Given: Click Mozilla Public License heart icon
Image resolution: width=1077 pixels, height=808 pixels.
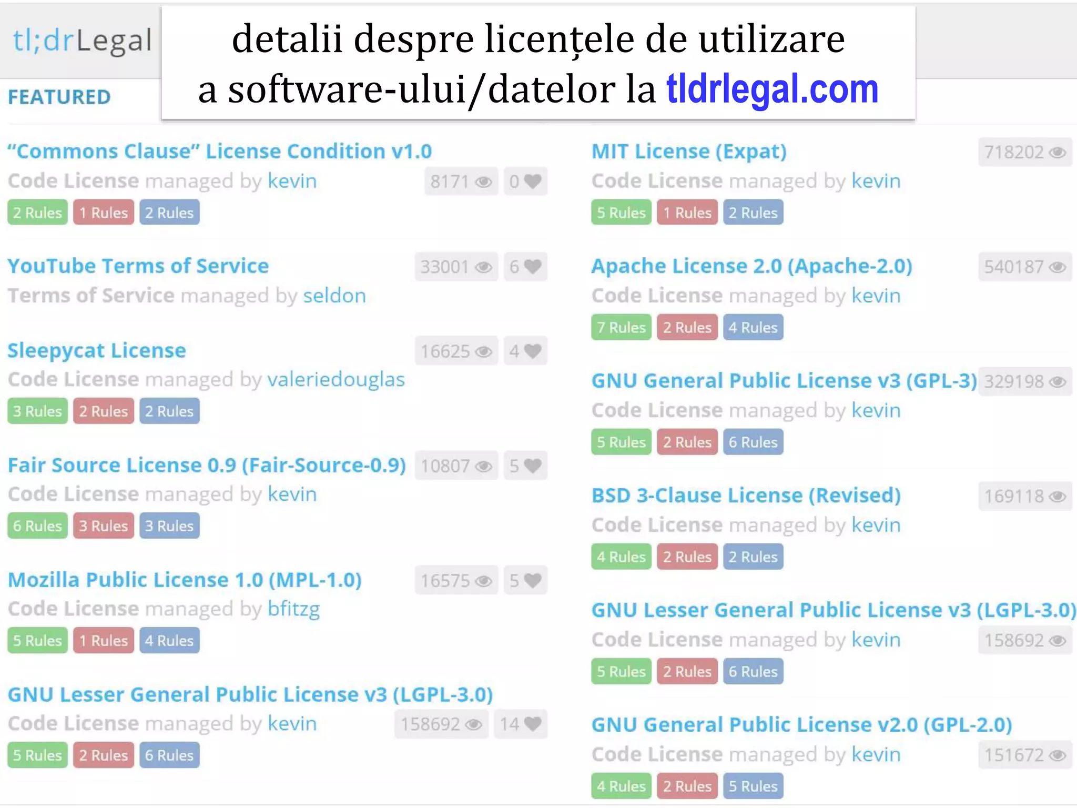Looking at the screenshot, I should [x=532, y=580].
